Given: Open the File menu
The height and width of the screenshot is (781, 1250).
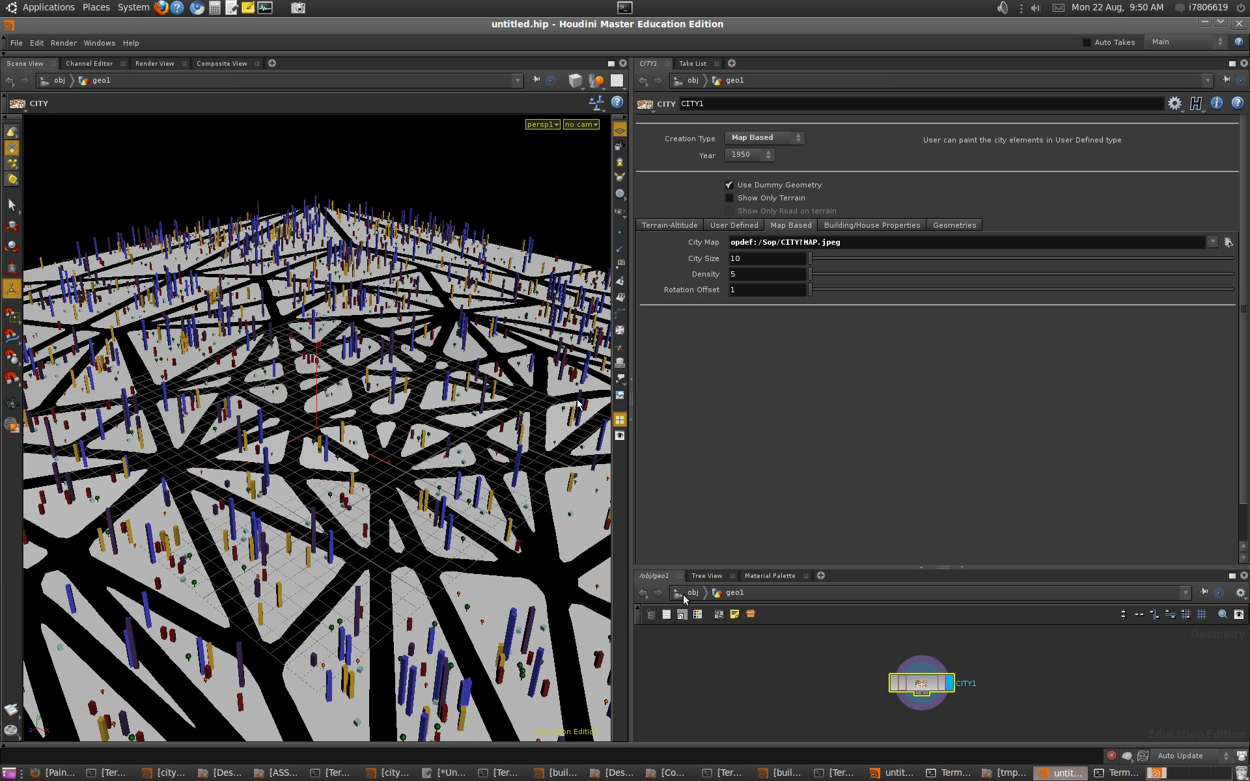Looking at the screenshot, I should pos(16,43).
